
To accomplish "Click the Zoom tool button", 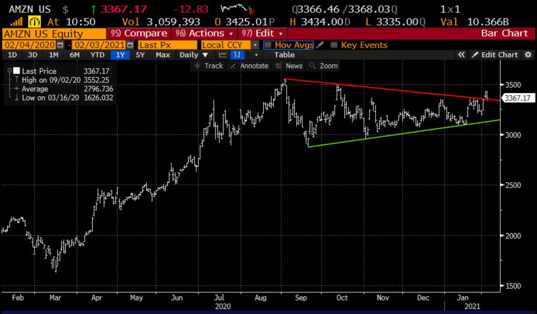I will pyautogui.click(x=324, y=66).
